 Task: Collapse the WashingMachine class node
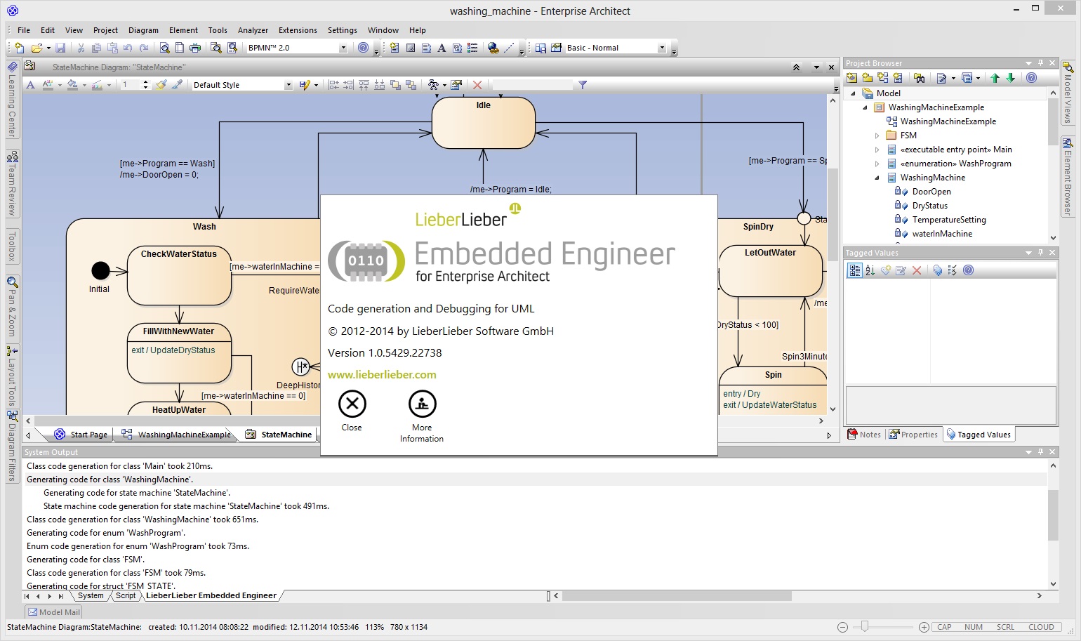click(x=877, y=177)
